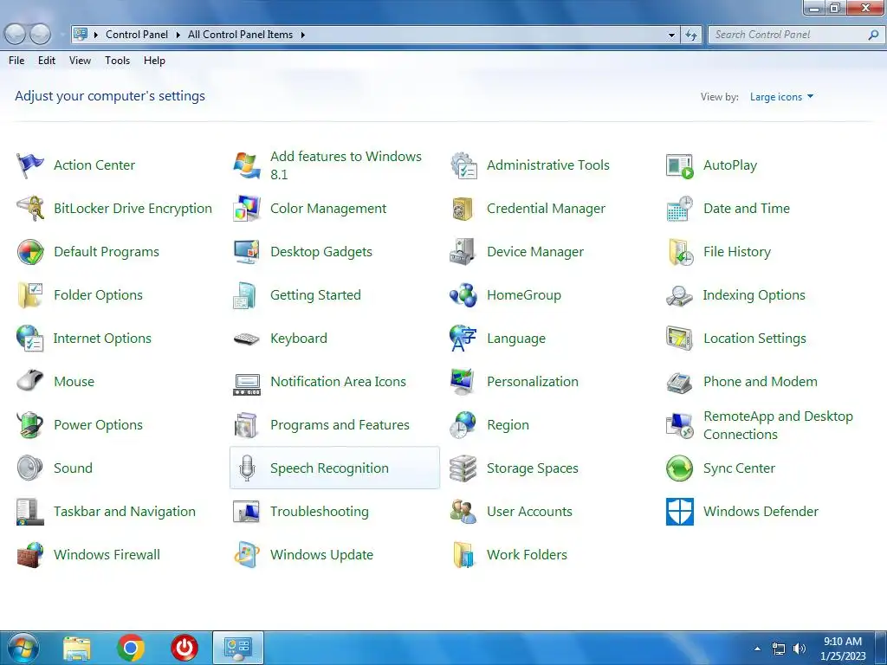
Task: Open the View menu
Action: tap(80, 61)
